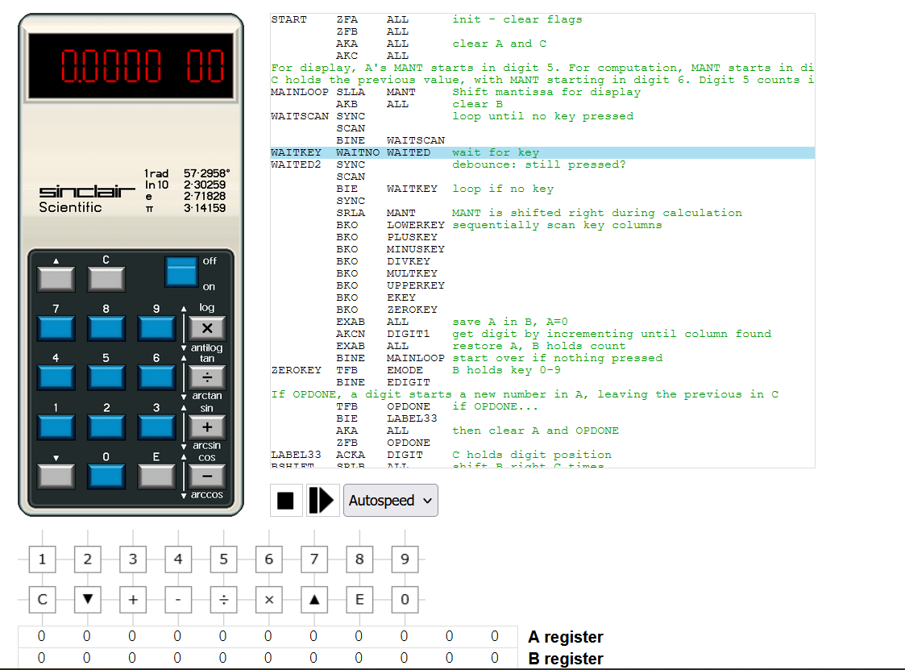Click schematic divide key

tap(223, 600)
